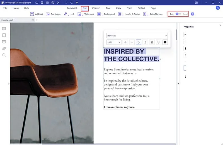The height and width of the screenshot is (145, 223).
Task: Open the Page tab
Action: coord(153,8)
